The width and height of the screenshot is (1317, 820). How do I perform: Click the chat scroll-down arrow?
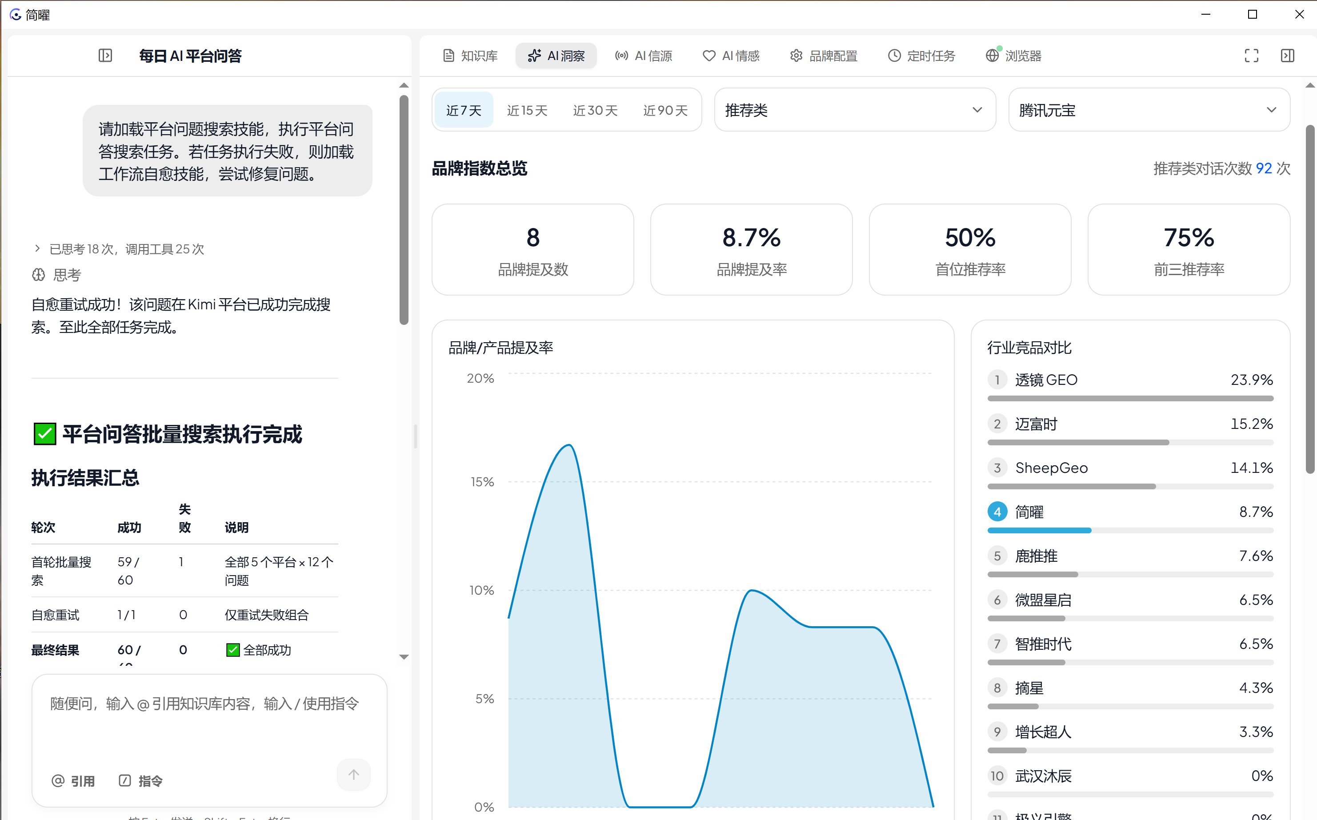click(x=404, y=657)
